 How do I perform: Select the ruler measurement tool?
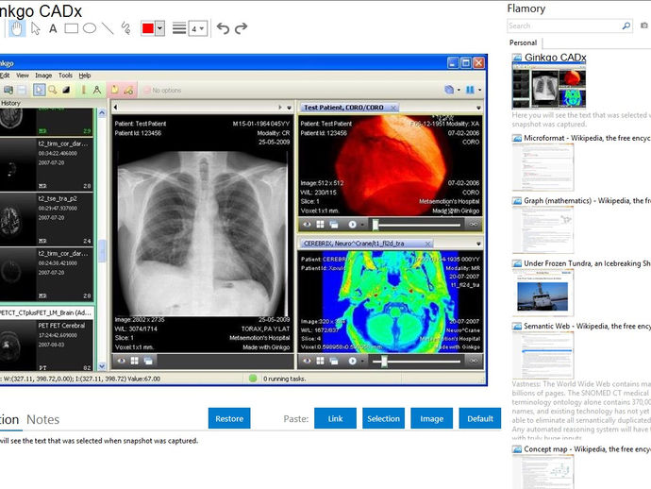pos(83,90)
